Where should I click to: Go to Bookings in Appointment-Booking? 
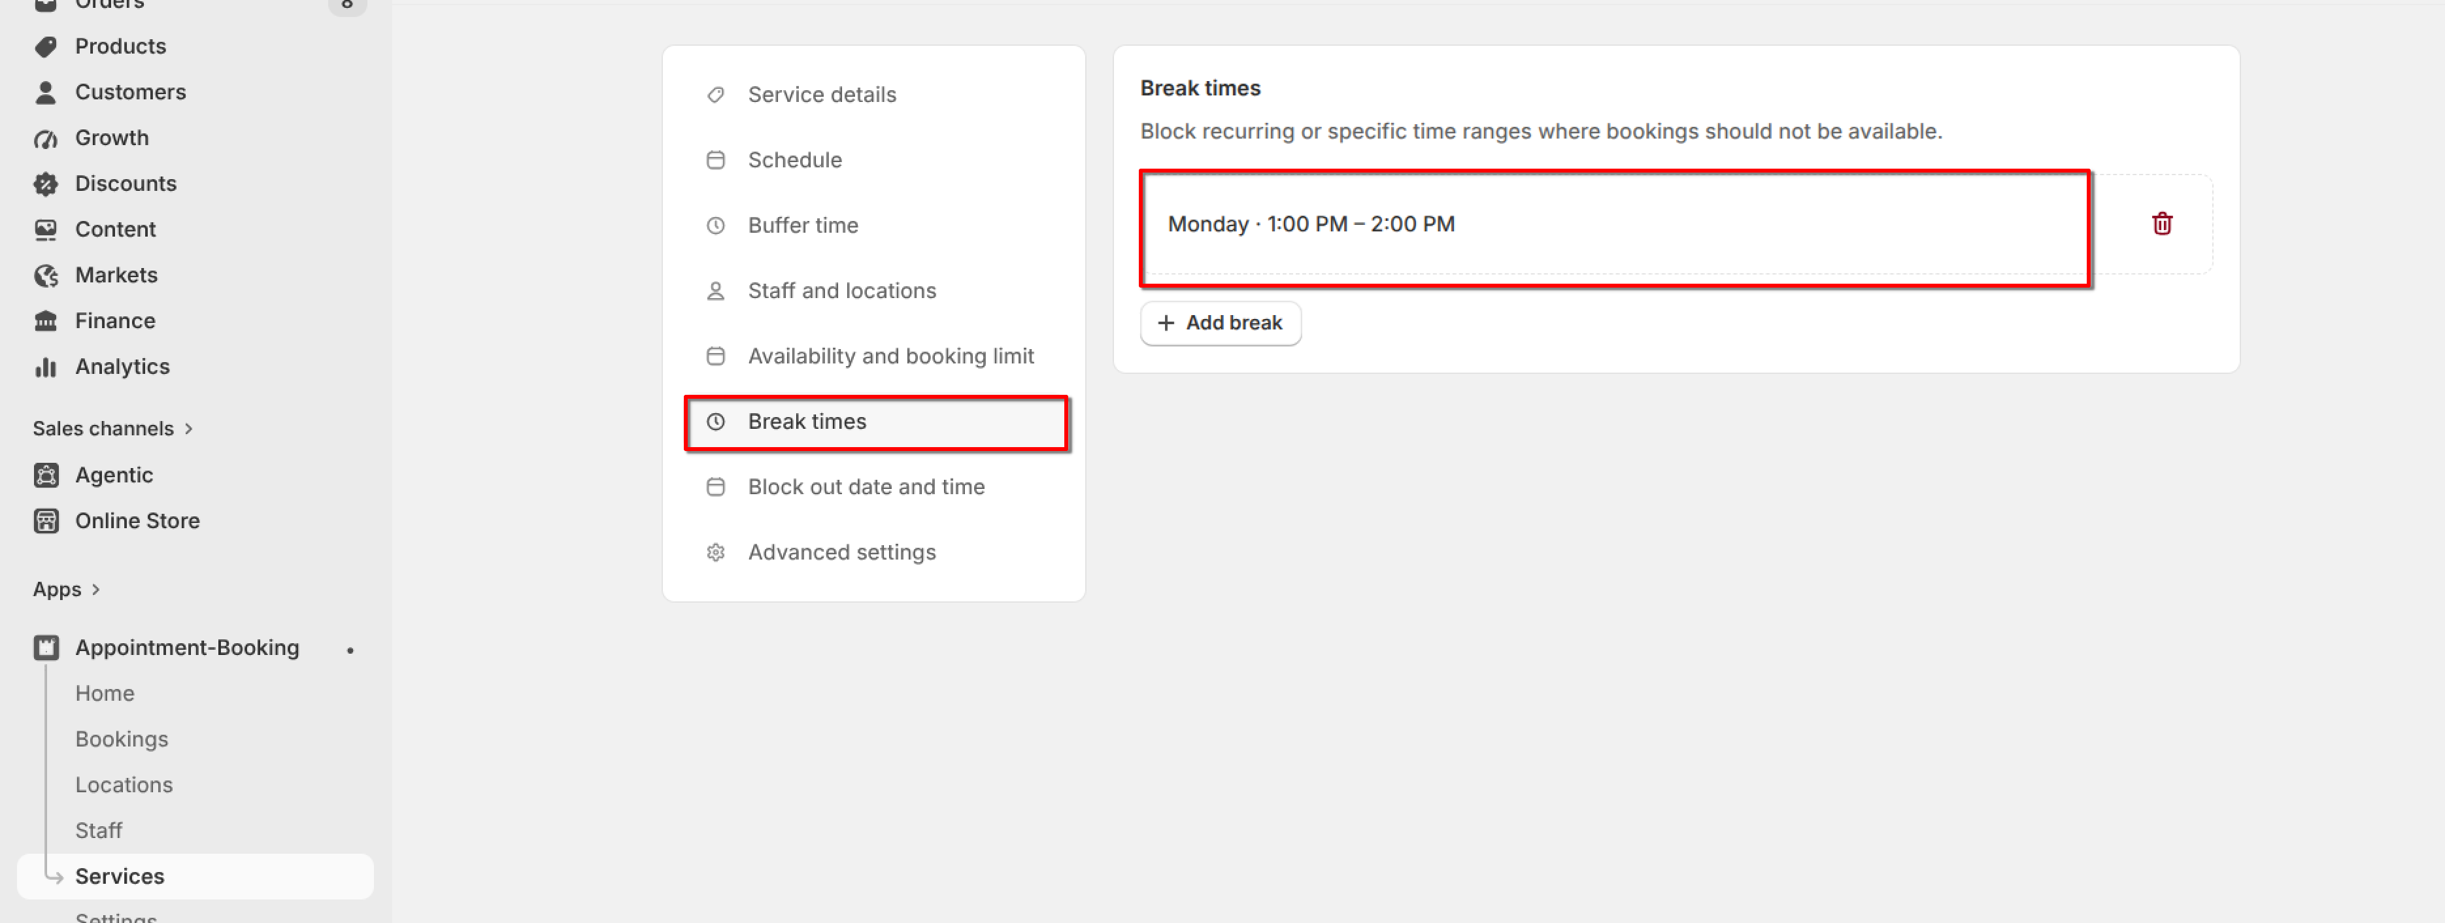[x=122, y=739]
